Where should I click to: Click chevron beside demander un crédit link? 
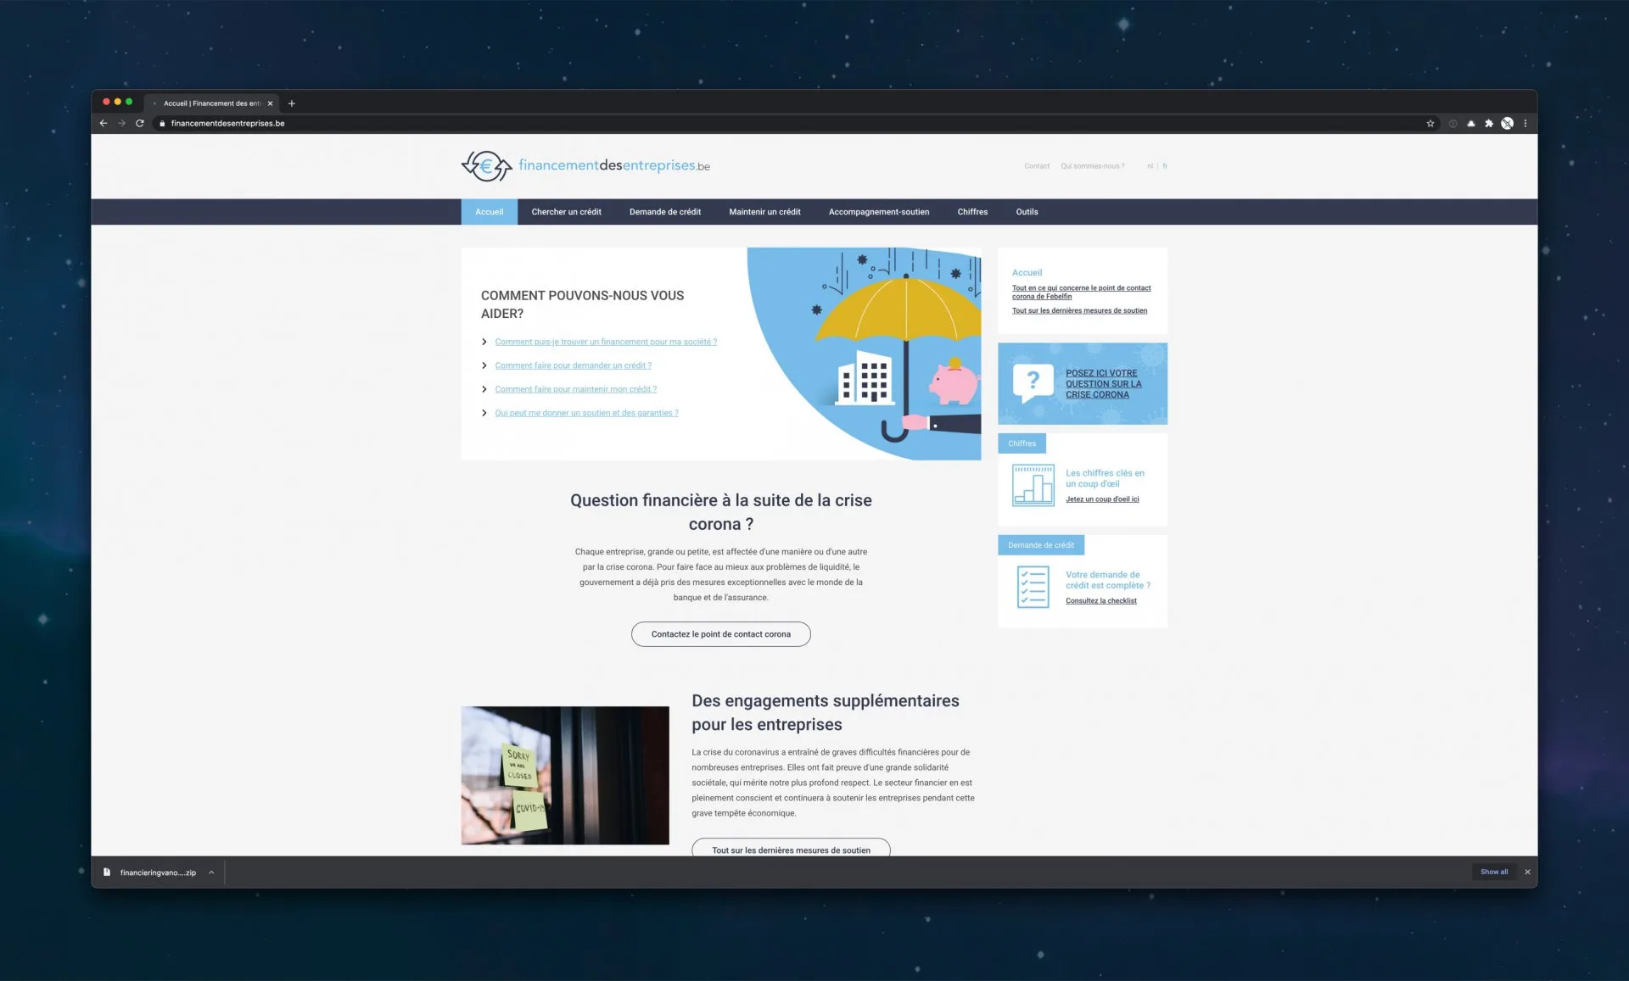tap(484, 365)
